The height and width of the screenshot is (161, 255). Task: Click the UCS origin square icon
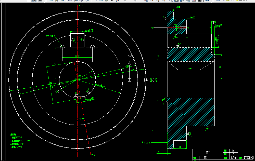[x=129, y=80]
